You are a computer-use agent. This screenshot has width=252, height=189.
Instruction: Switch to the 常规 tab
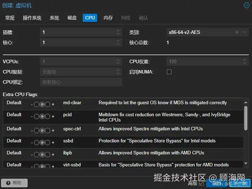pyautogui.click(x=10, y=18)
